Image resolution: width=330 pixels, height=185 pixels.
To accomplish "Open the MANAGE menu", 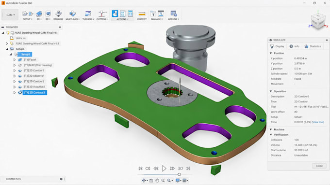I will tap(157, 19).
